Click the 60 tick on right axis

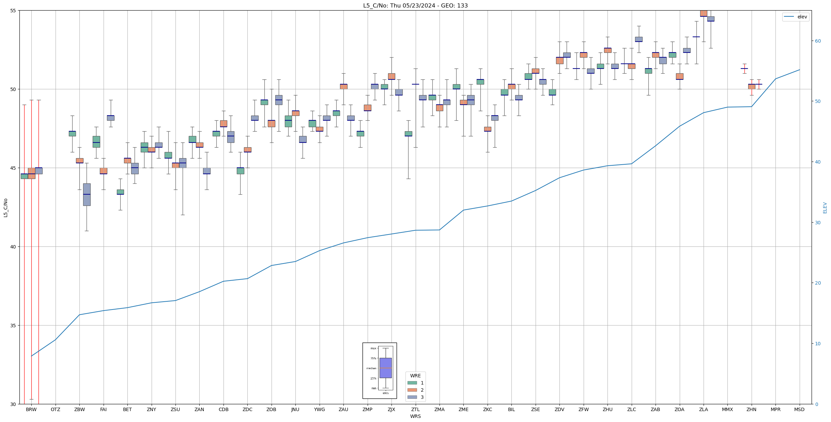click(818, 41)
